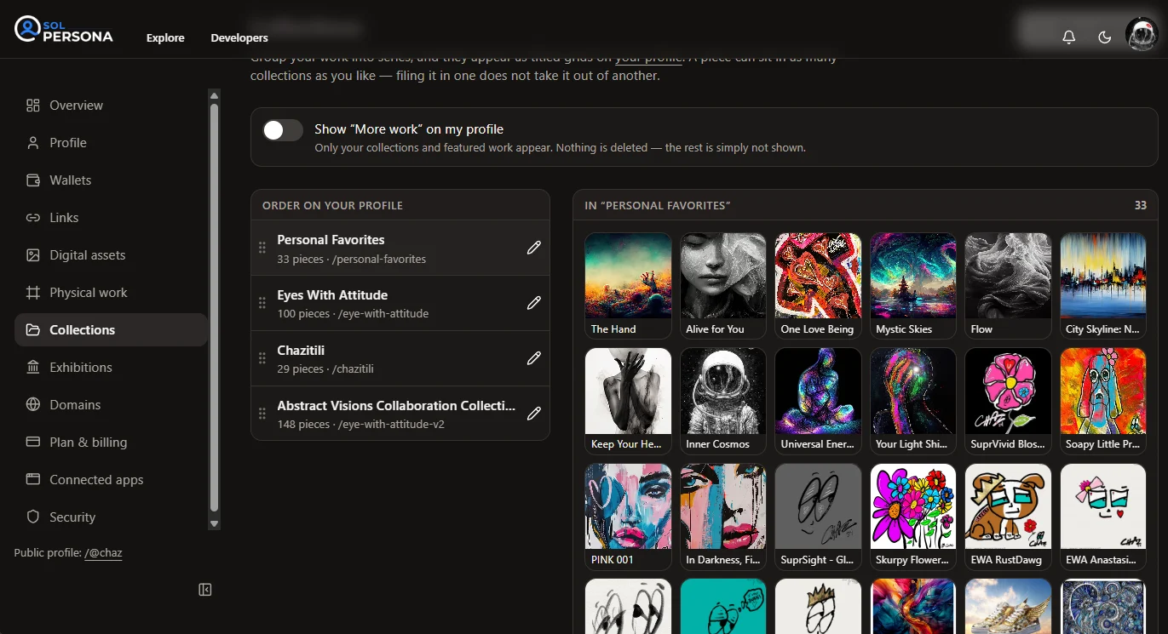The image size is (1168, 634).
Task: Open Security settings page
Action: coord(112,517)
